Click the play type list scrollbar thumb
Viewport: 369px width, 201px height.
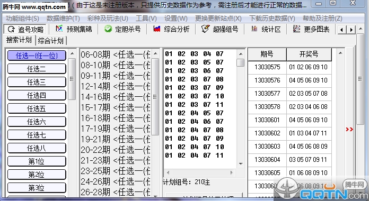point(72,79)
